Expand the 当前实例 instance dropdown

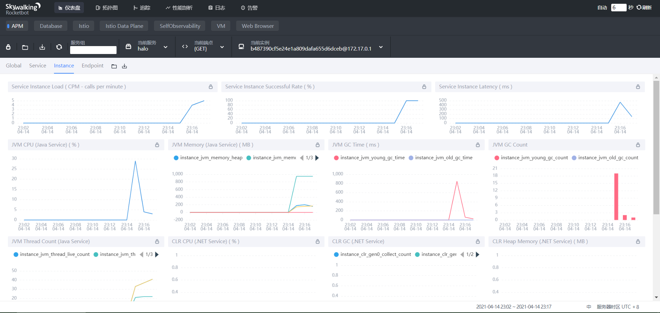tap(381, 47)
